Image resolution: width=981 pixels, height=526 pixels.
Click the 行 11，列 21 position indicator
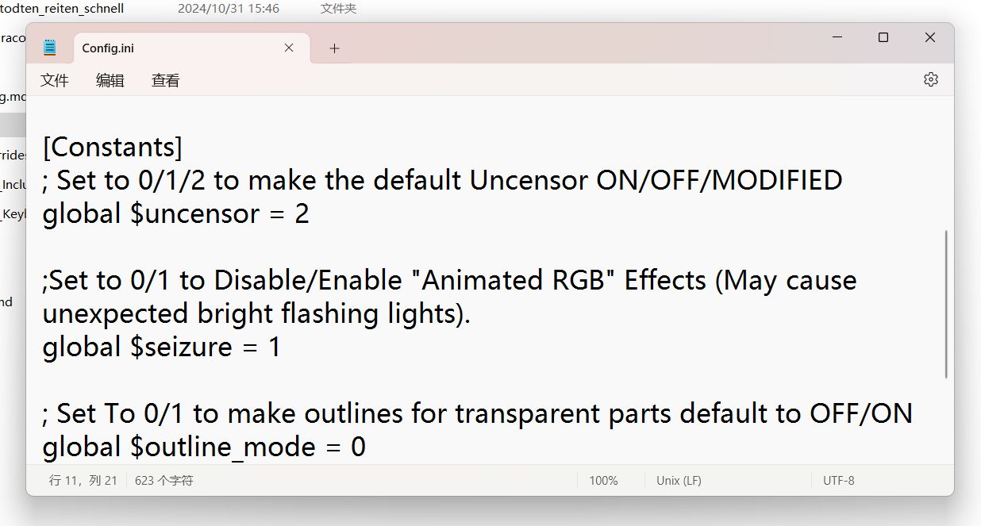(x=83, y=480)
